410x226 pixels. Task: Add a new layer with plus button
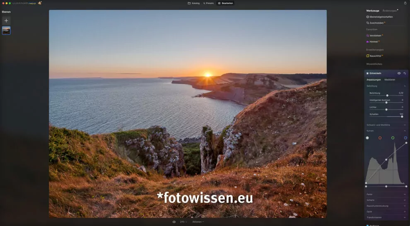(6, 21)
